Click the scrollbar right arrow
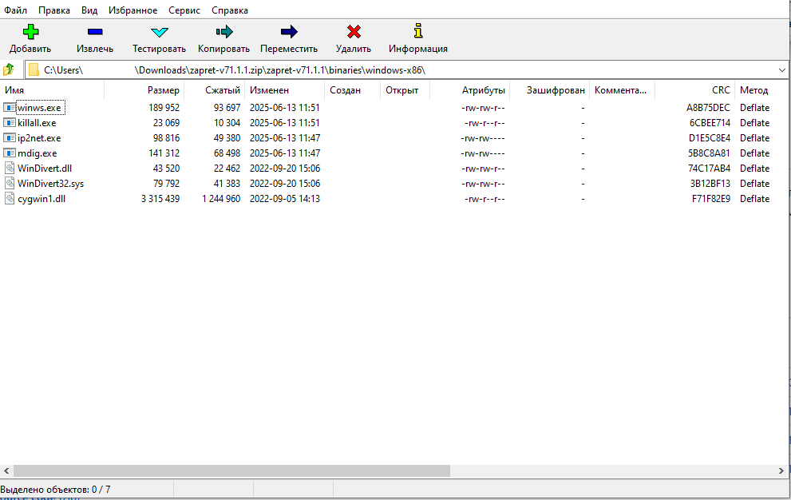Screen dimensions: 791x500 point(781,470)
